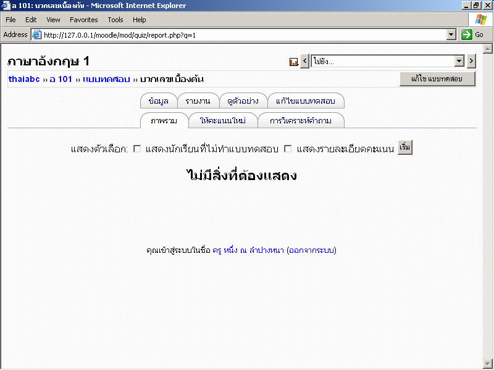Click the ออกจากระบบ logout link
Image resolution: width=494 pixels, height=370 pixels.
click(311, 250)
